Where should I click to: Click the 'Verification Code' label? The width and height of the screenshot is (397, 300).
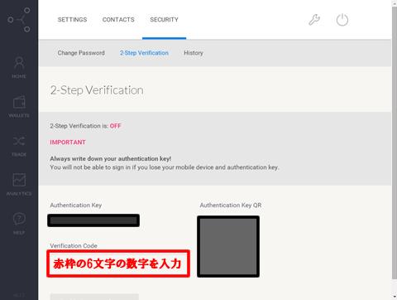point(74,245)
